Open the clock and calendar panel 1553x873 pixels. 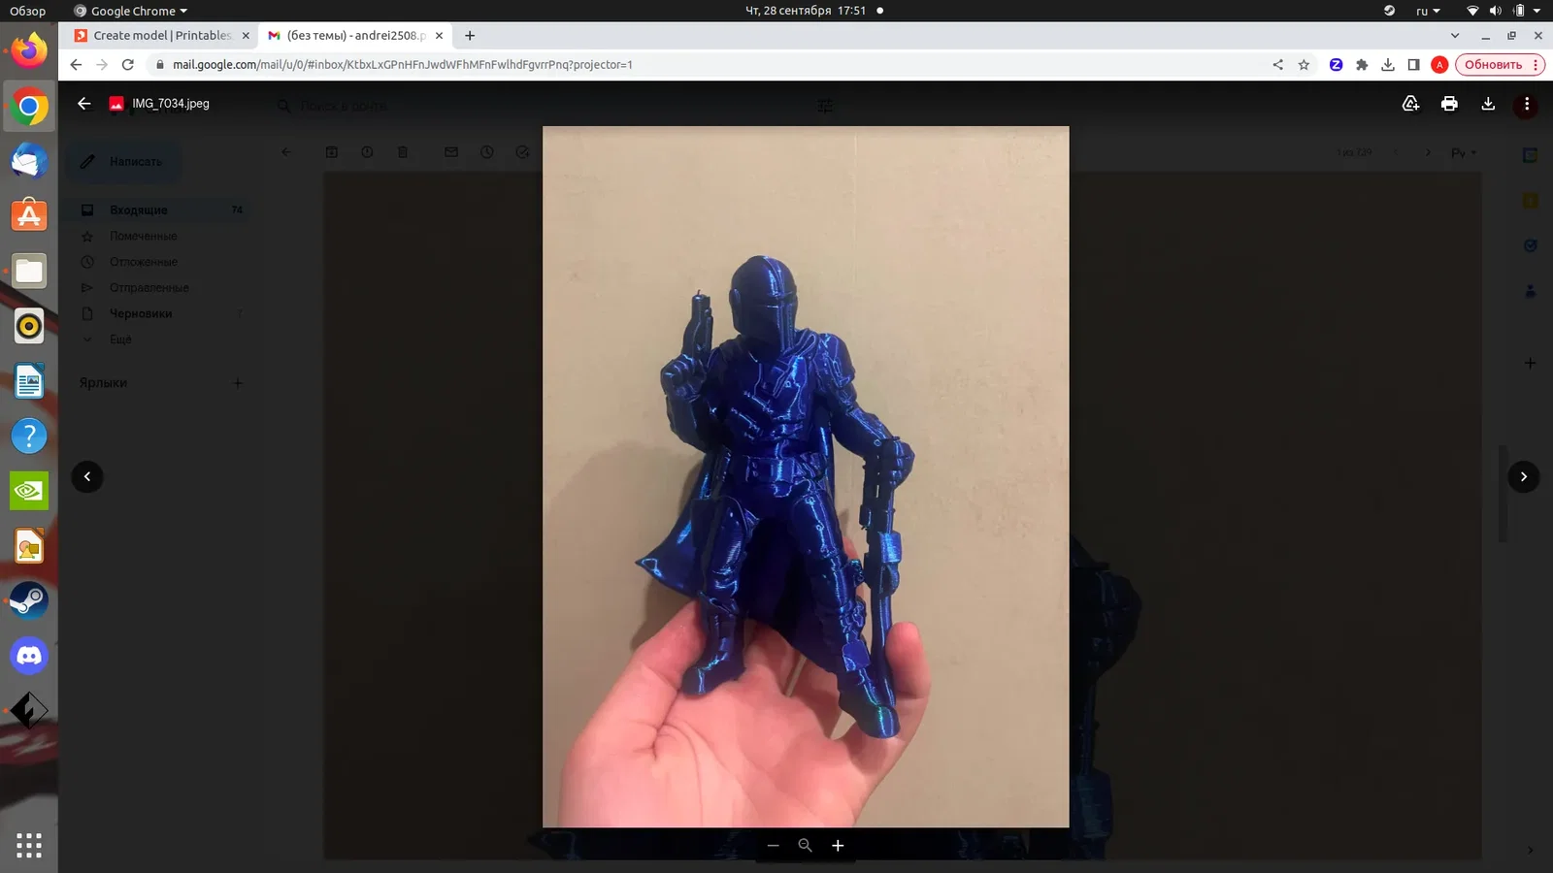[806, 11]
